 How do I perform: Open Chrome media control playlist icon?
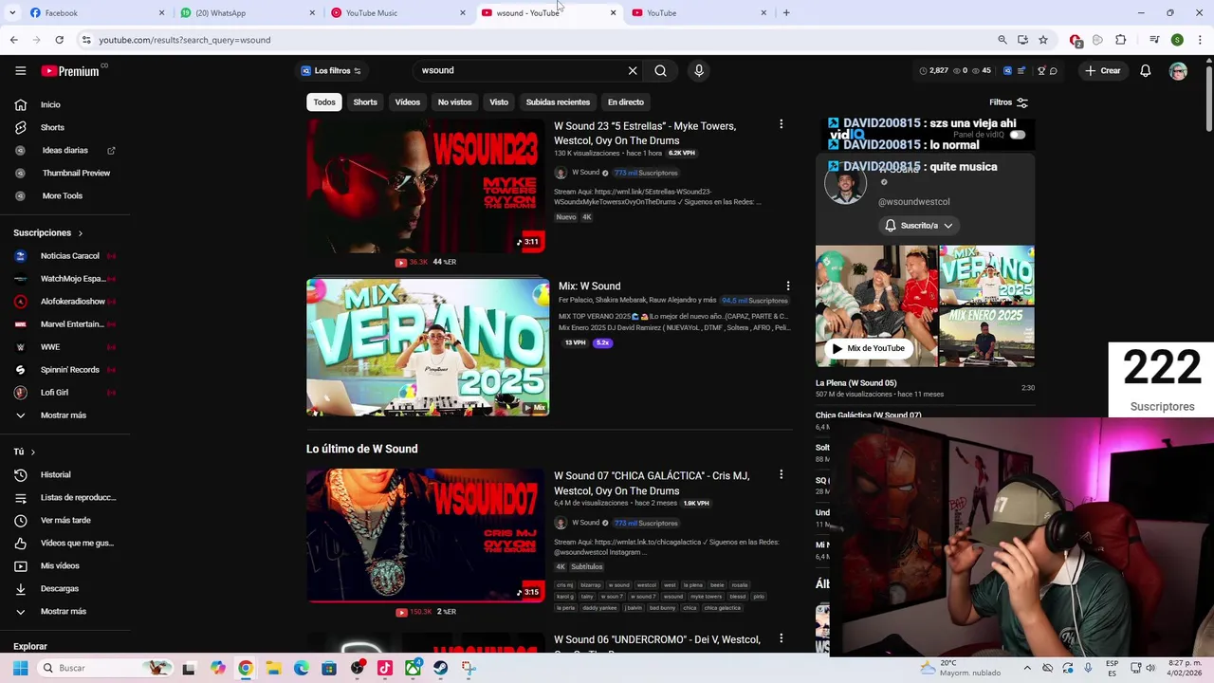tap(1154, 40)
